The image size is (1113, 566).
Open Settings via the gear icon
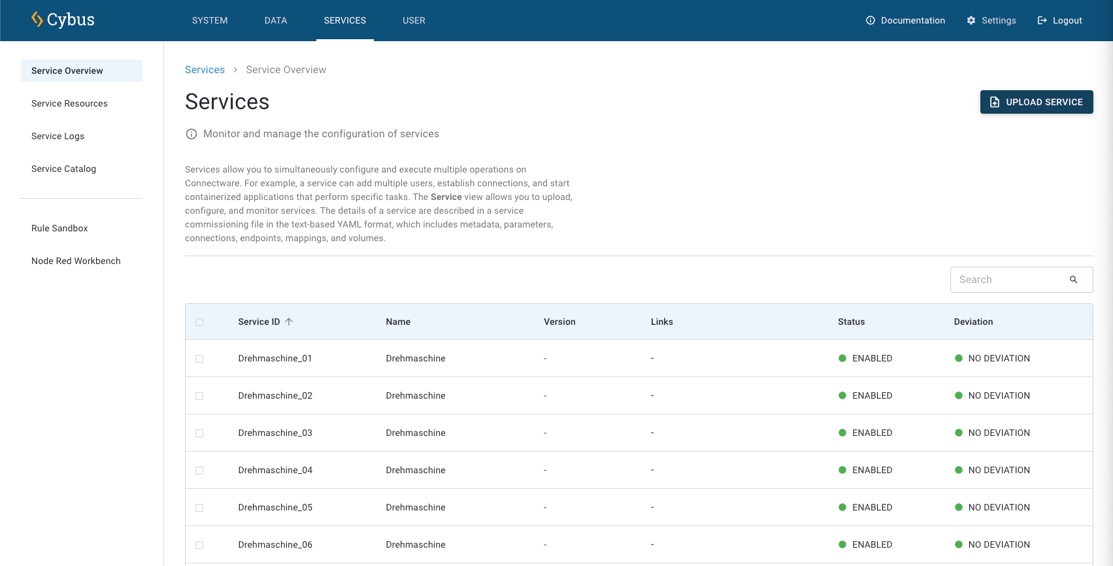971,20
